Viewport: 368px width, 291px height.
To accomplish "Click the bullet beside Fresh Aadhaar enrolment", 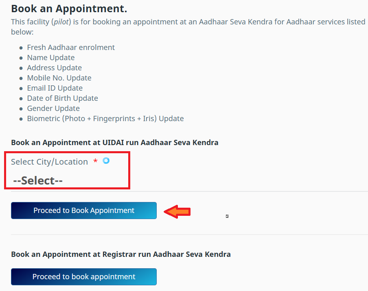I will click(21, 48).
